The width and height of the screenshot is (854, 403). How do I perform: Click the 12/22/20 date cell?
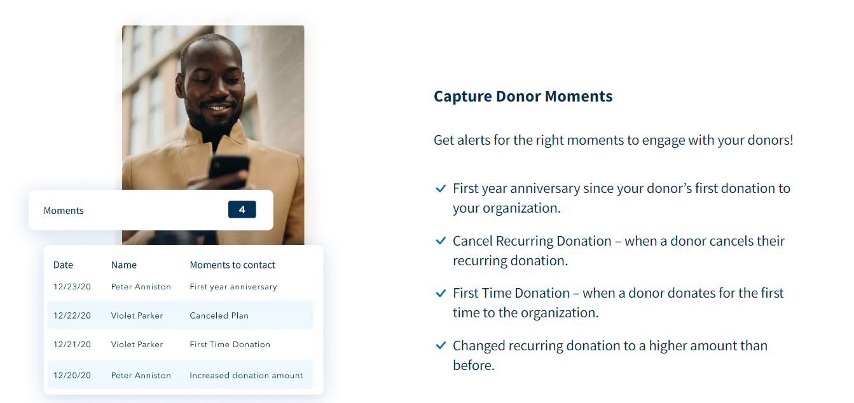(72, 316)
